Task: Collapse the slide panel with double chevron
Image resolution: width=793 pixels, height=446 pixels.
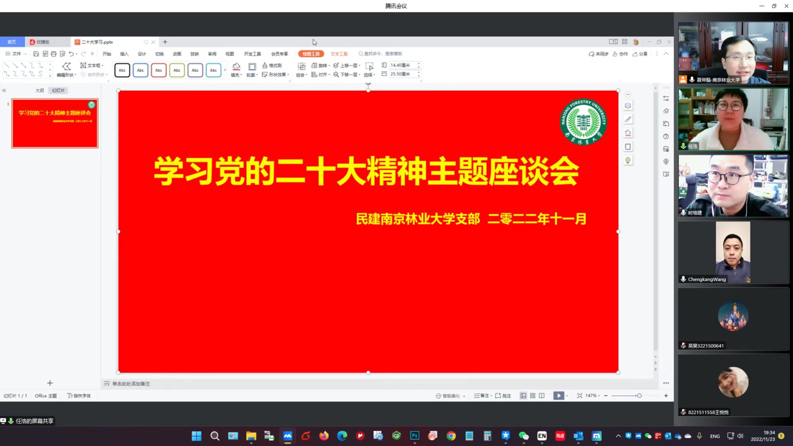Action: point(4,90)
